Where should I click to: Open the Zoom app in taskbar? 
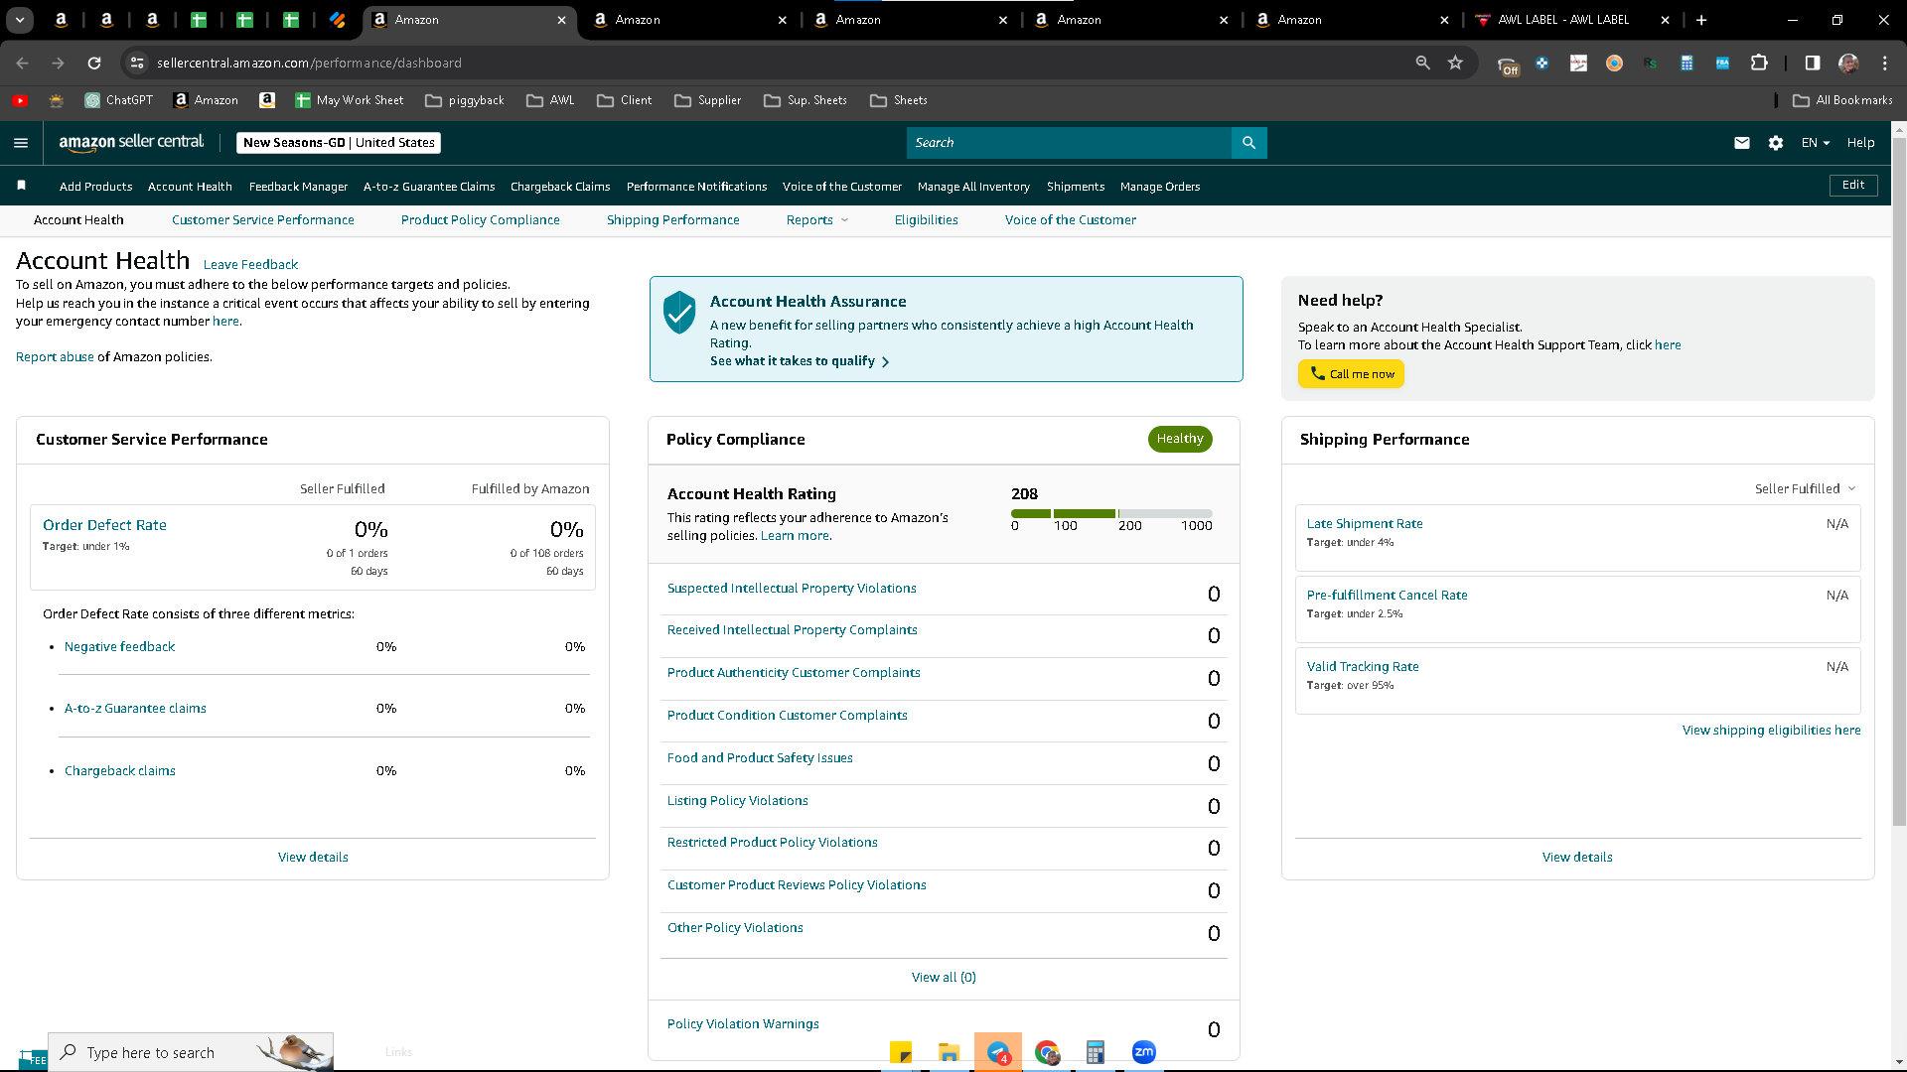(x=1144, y=1052)
